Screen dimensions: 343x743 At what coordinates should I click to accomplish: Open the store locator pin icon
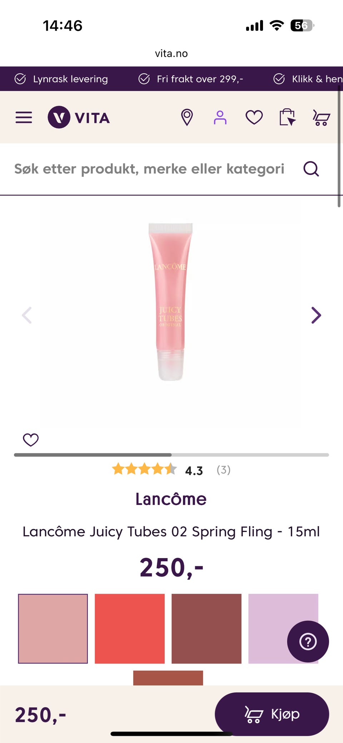(187, 117)
